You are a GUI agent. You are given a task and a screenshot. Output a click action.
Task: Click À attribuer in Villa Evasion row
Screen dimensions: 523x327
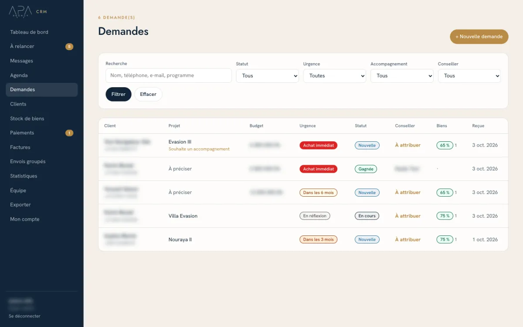pyautogui.click(x=408, y=216)
